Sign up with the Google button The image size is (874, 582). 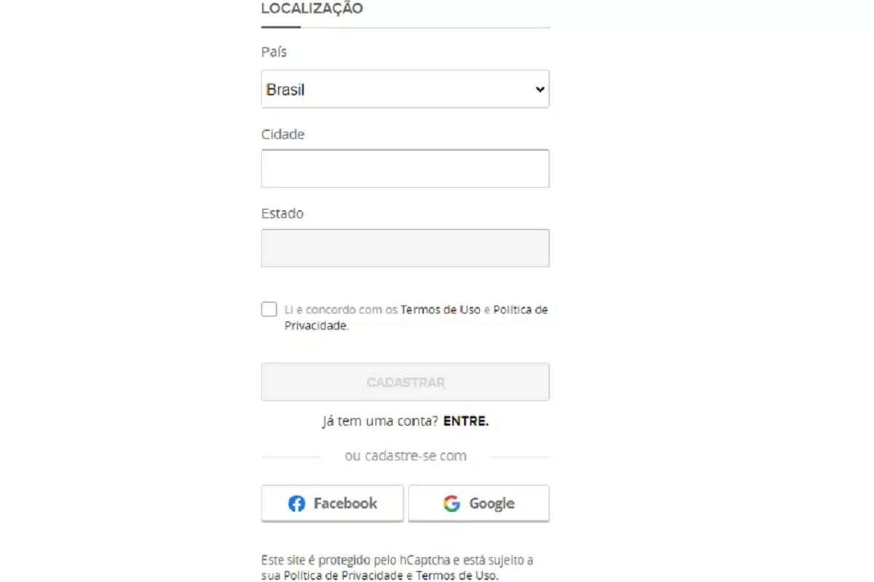tap(479, 503)
